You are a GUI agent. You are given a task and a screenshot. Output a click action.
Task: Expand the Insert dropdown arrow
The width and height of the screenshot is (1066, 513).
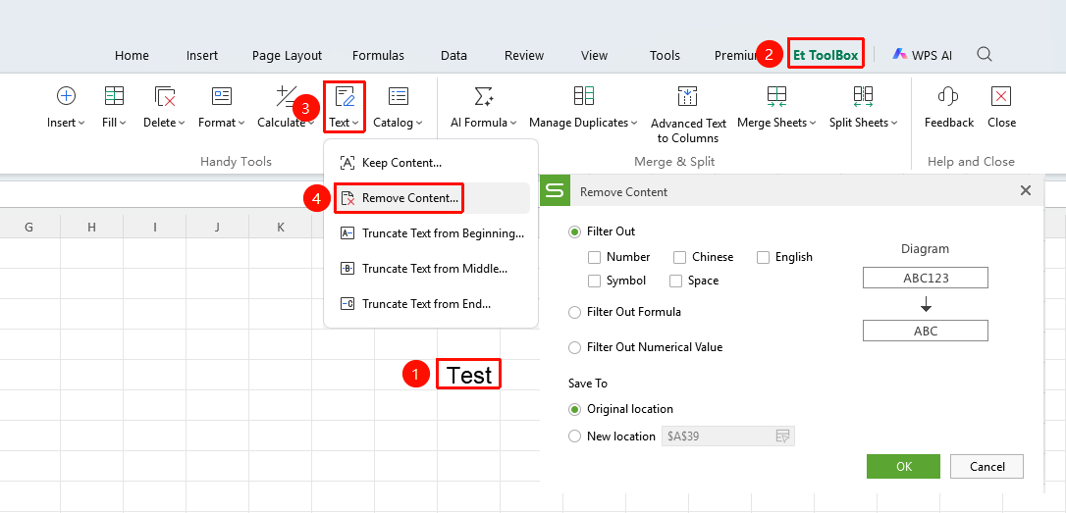pyautogui.click(x=81, y=123)
